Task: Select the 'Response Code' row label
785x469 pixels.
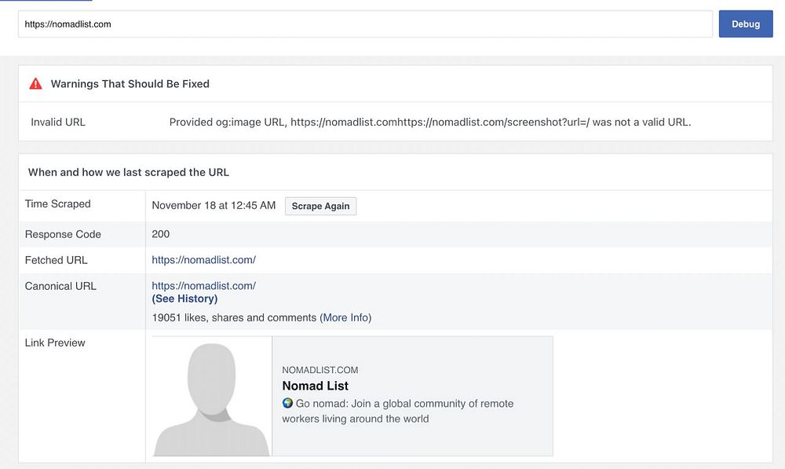Action: 63,234
